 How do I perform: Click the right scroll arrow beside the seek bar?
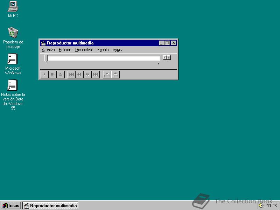coord(169,57)
